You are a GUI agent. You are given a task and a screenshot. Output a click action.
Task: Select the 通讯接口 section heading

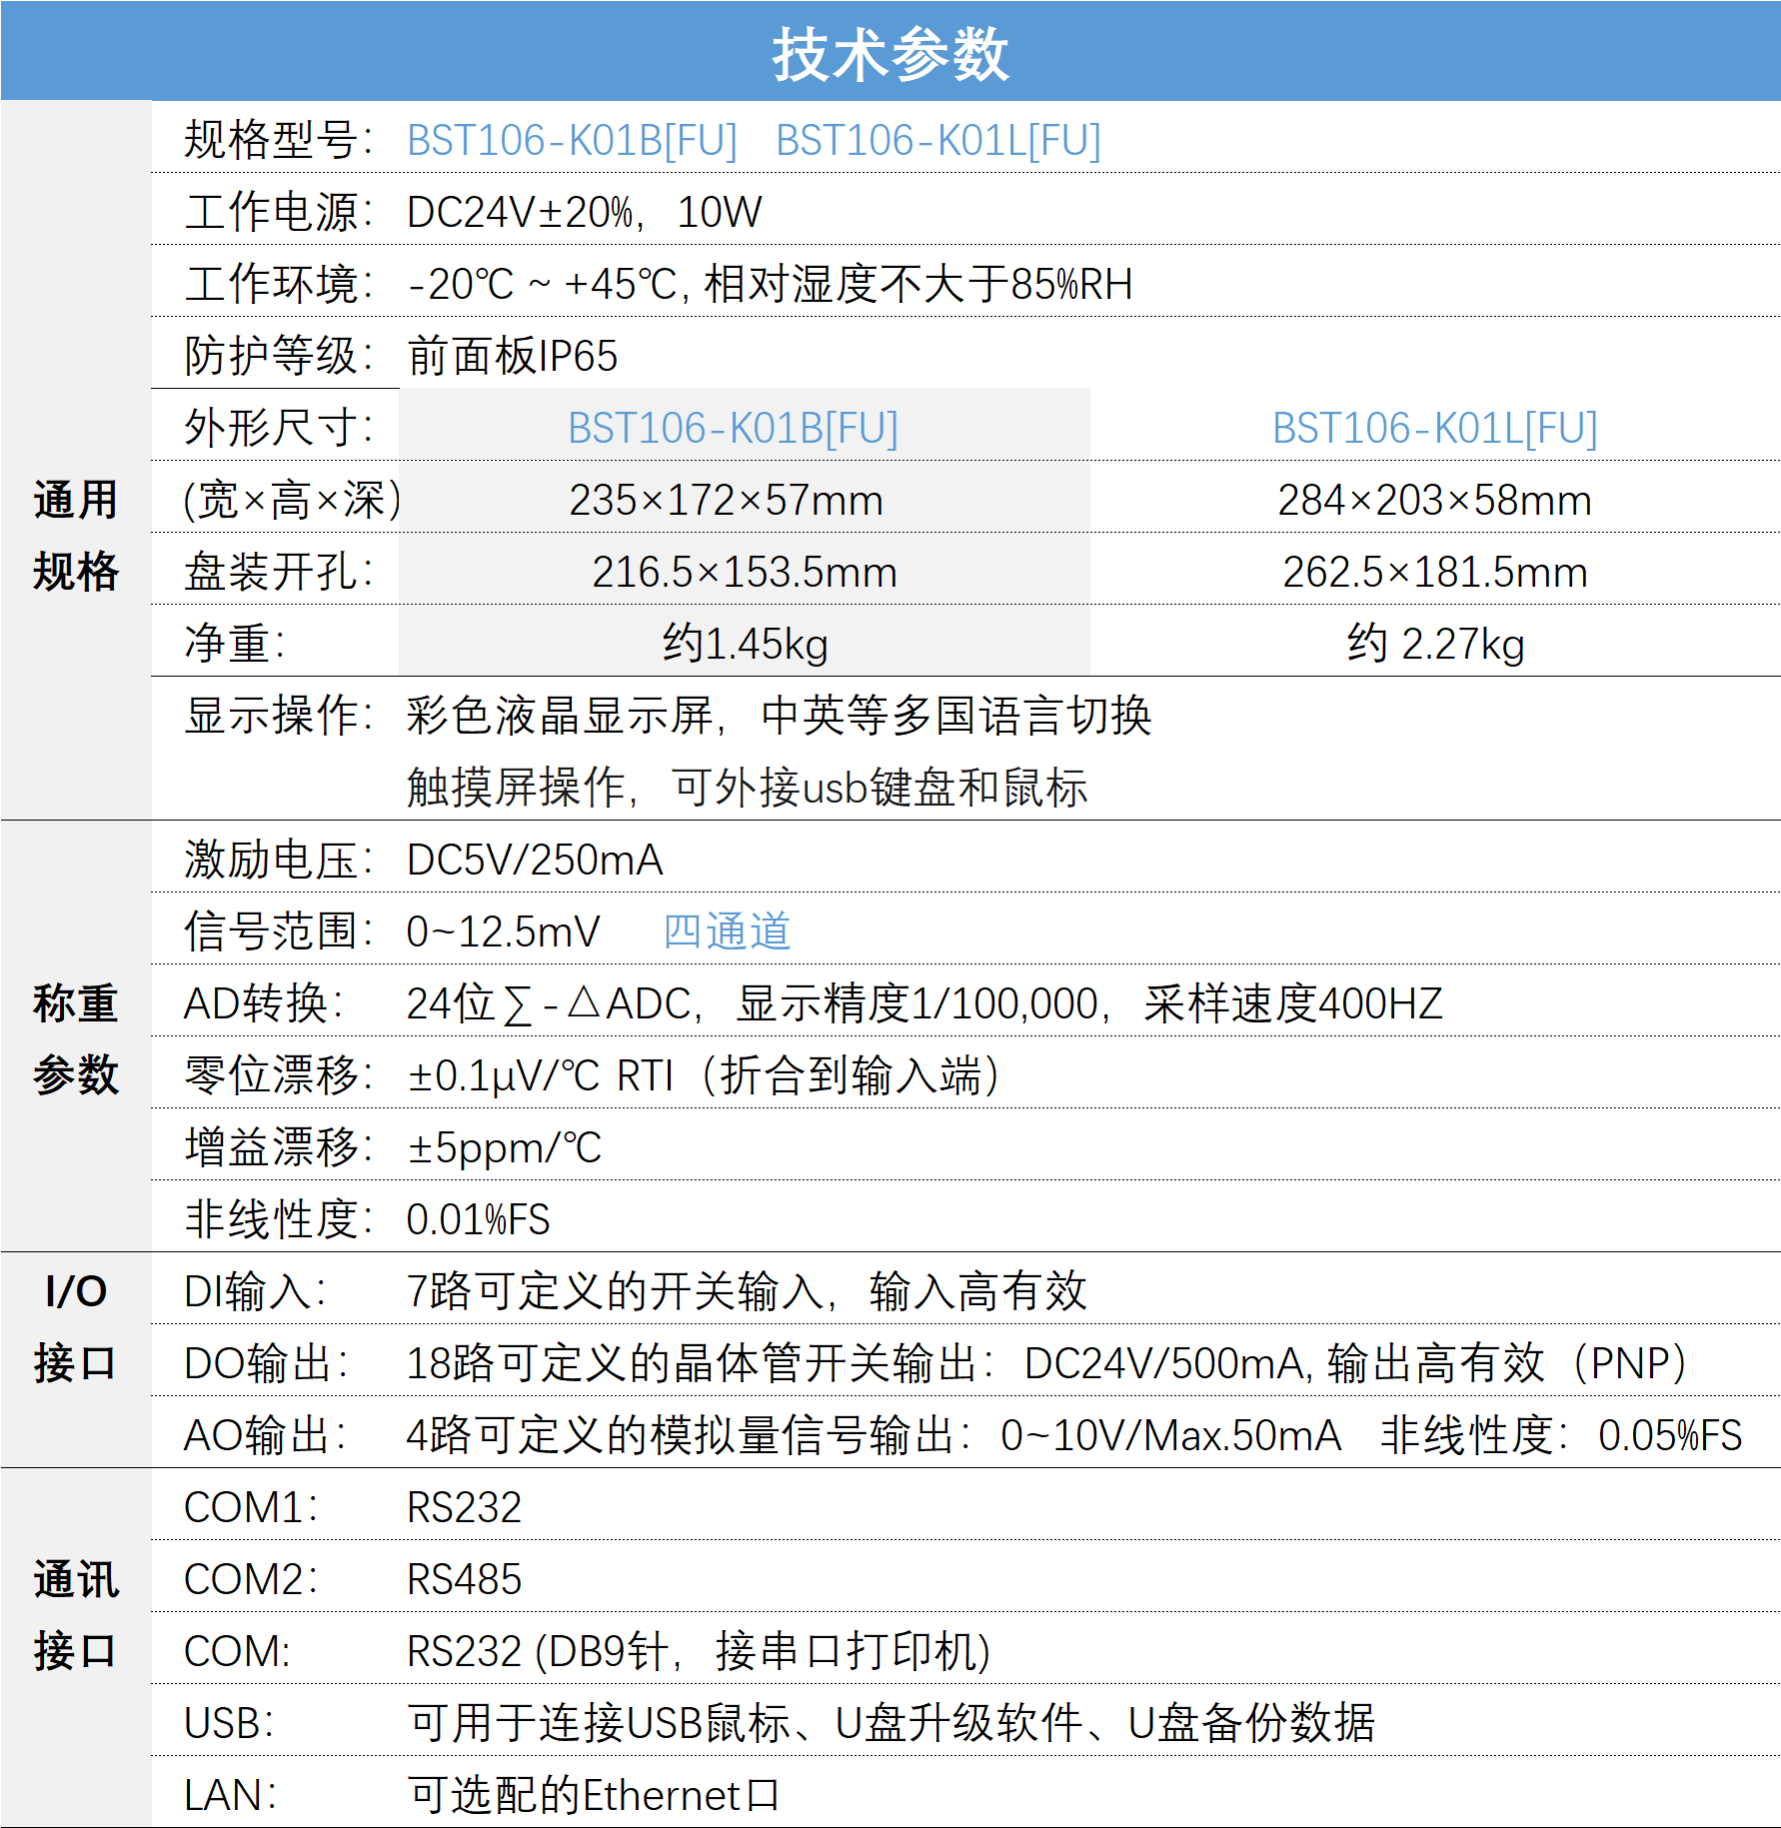click(76, 1615)
